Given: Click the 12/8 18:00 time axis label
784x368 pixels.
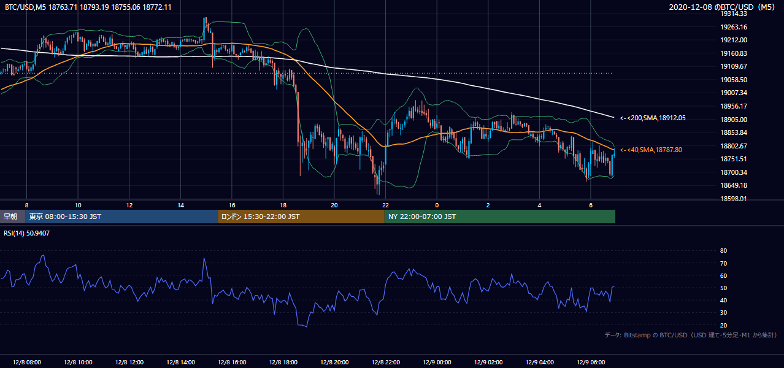Looking at the screenshot, I should click(x=283, y=362).
